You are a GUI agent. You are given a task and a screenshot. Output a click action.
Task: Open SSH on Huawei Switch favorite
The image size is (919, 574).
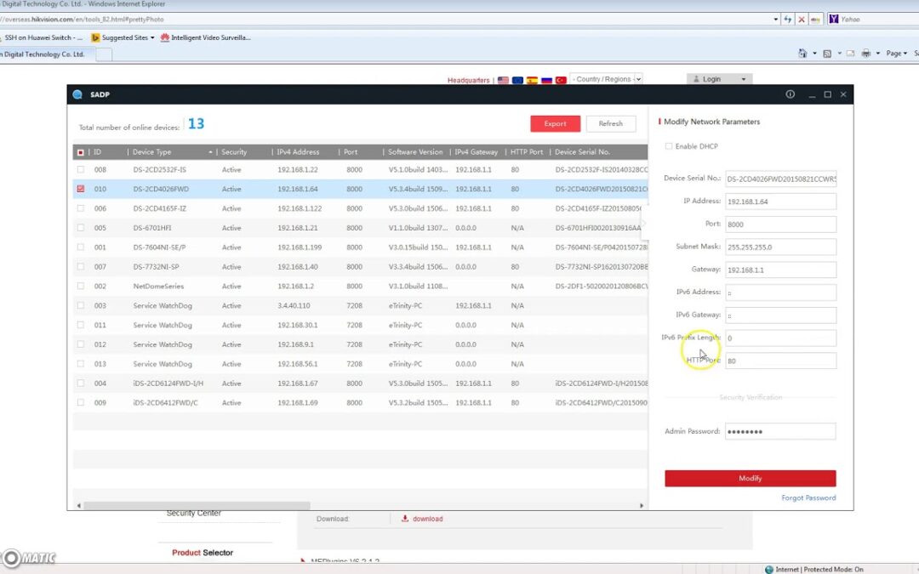point(43,37)
